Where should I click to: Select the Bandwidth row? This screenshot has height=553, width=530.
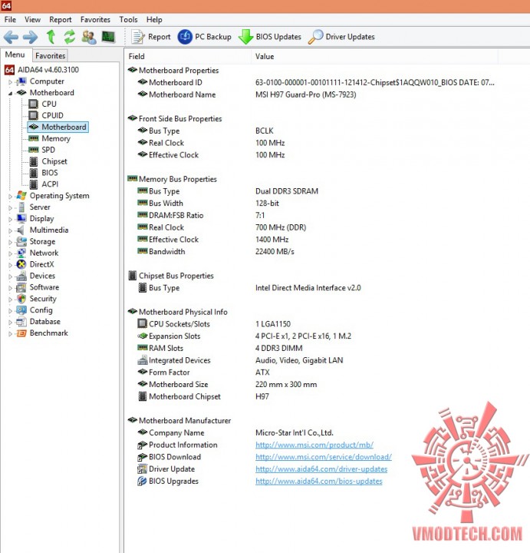click(x=311, y=251)
